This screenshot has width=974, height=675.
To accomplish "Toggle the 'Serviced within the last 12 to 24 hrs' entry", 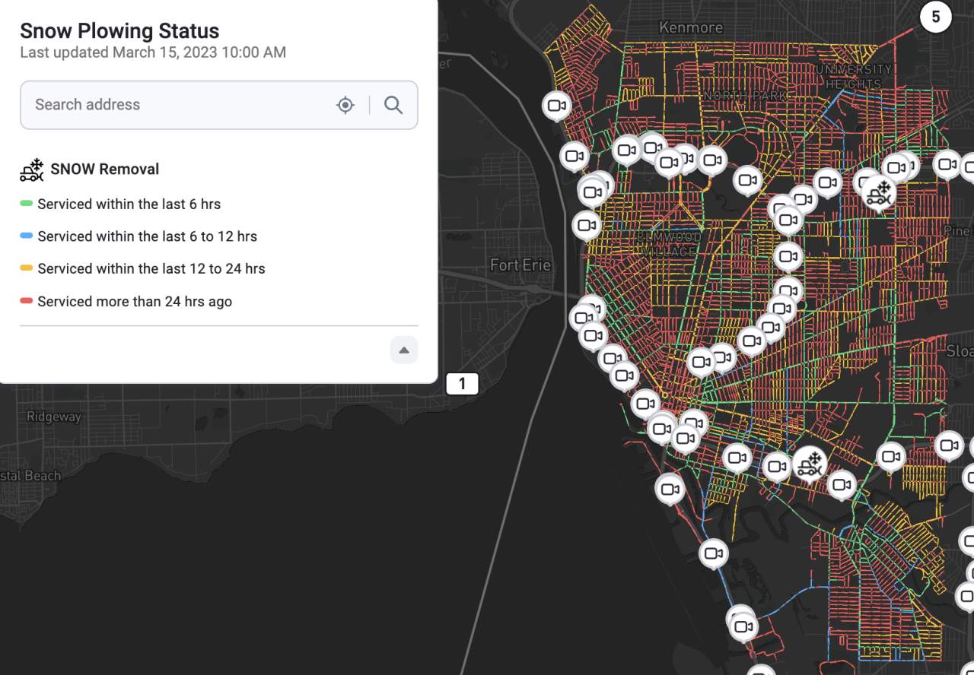I will (151, 268).
